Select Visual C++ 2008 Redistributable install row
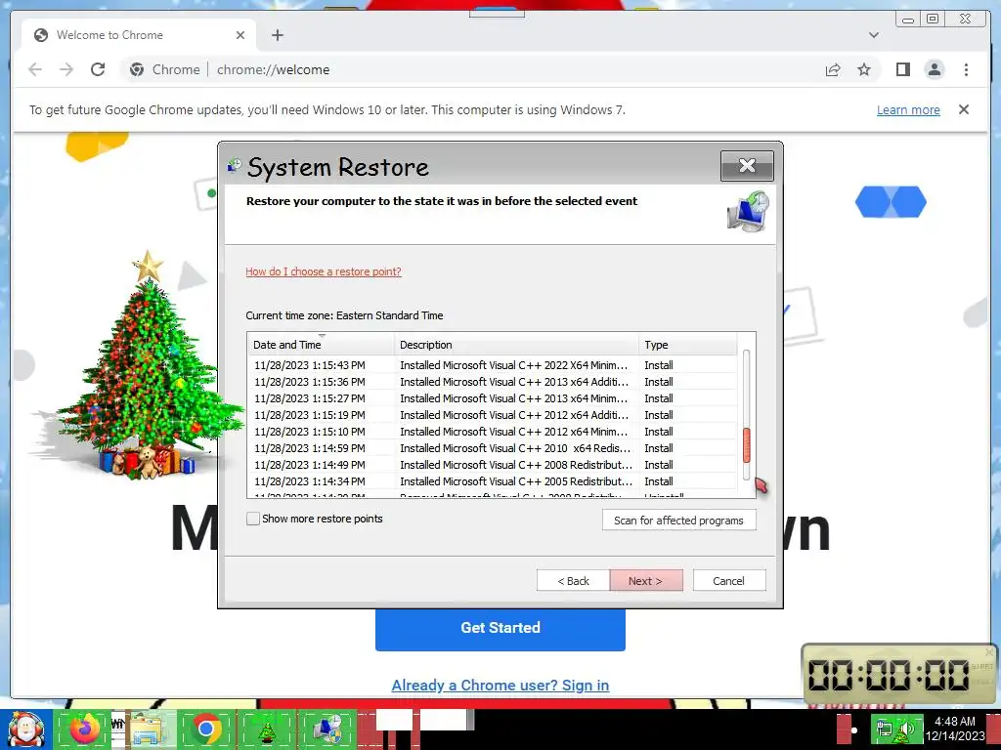Image resolution: width=1001 pixels, height=750 pixels. (493, 465)
